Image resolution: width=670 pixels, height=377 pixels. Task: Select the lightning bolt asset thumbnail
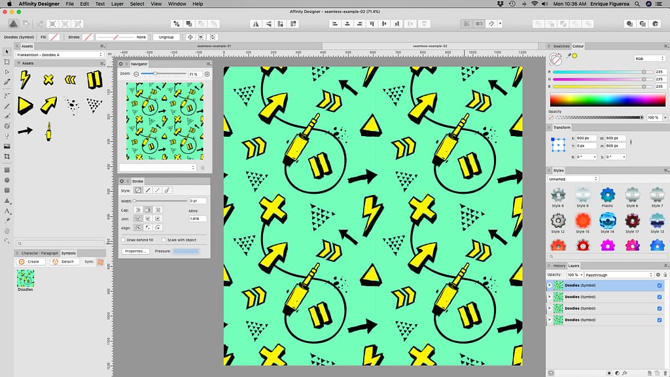tap(24, 79)
